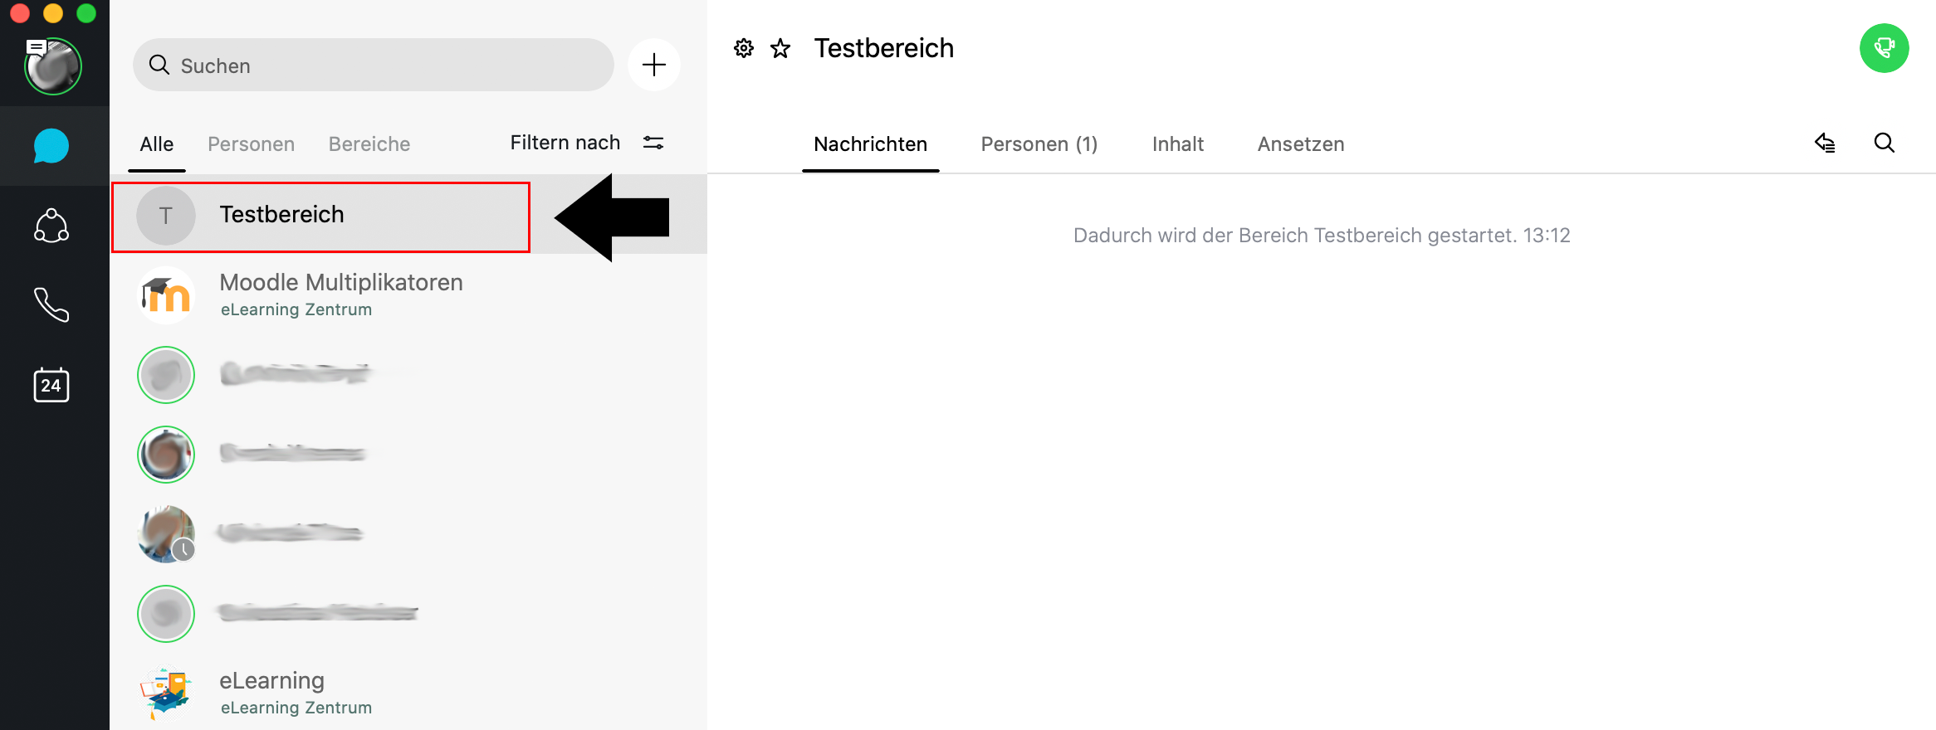Click the search-in-space magnifier icon
1936x730 pixels.
pos(1885,144)
